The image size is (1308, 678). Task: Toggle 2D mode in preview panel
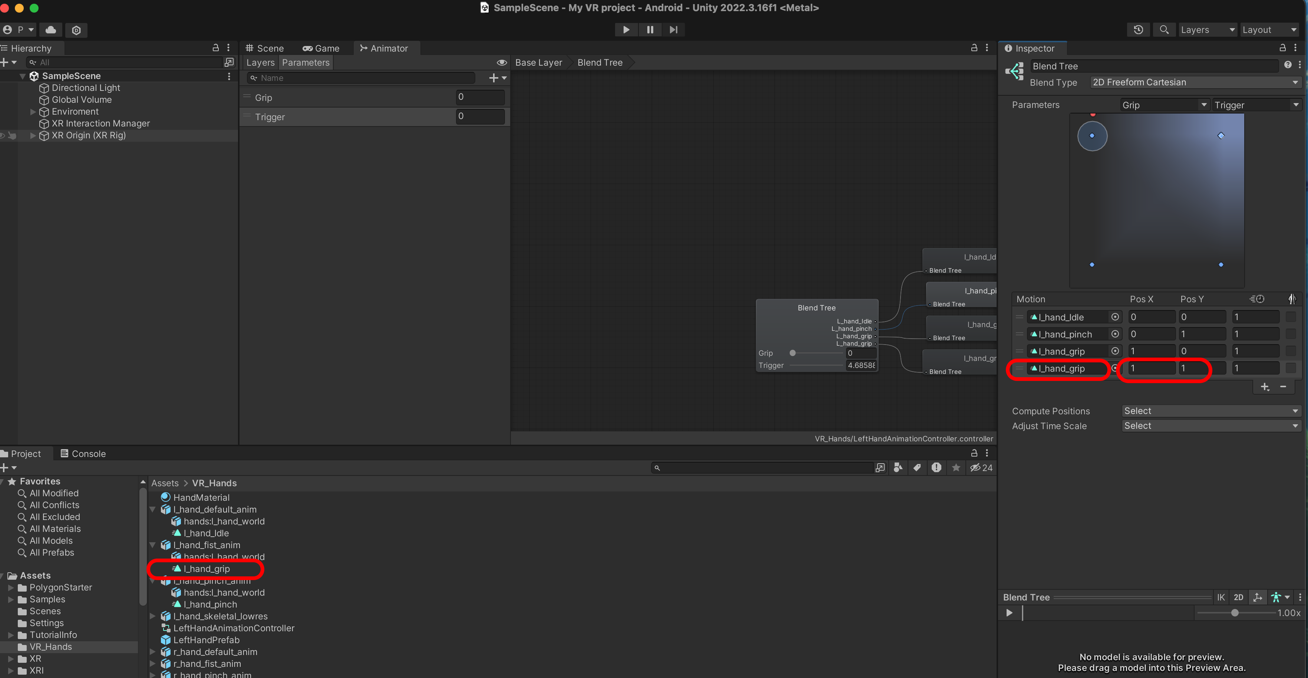1238,597
